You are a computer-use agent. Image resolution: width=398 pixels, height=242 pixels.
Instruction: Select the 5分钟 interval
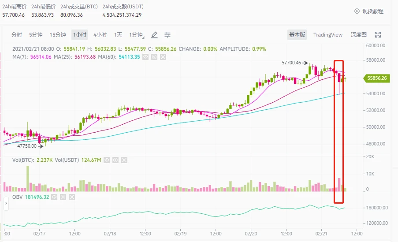point(36,35)
